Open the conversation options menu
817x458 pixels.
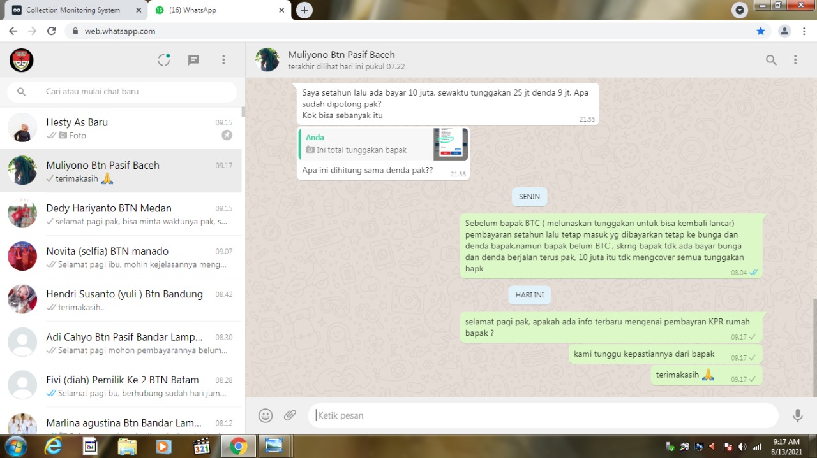pos(795,60)
